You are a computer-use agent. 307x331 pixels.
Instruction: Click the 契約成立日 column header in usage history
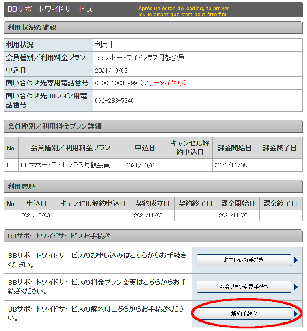(x=151, y=203)
